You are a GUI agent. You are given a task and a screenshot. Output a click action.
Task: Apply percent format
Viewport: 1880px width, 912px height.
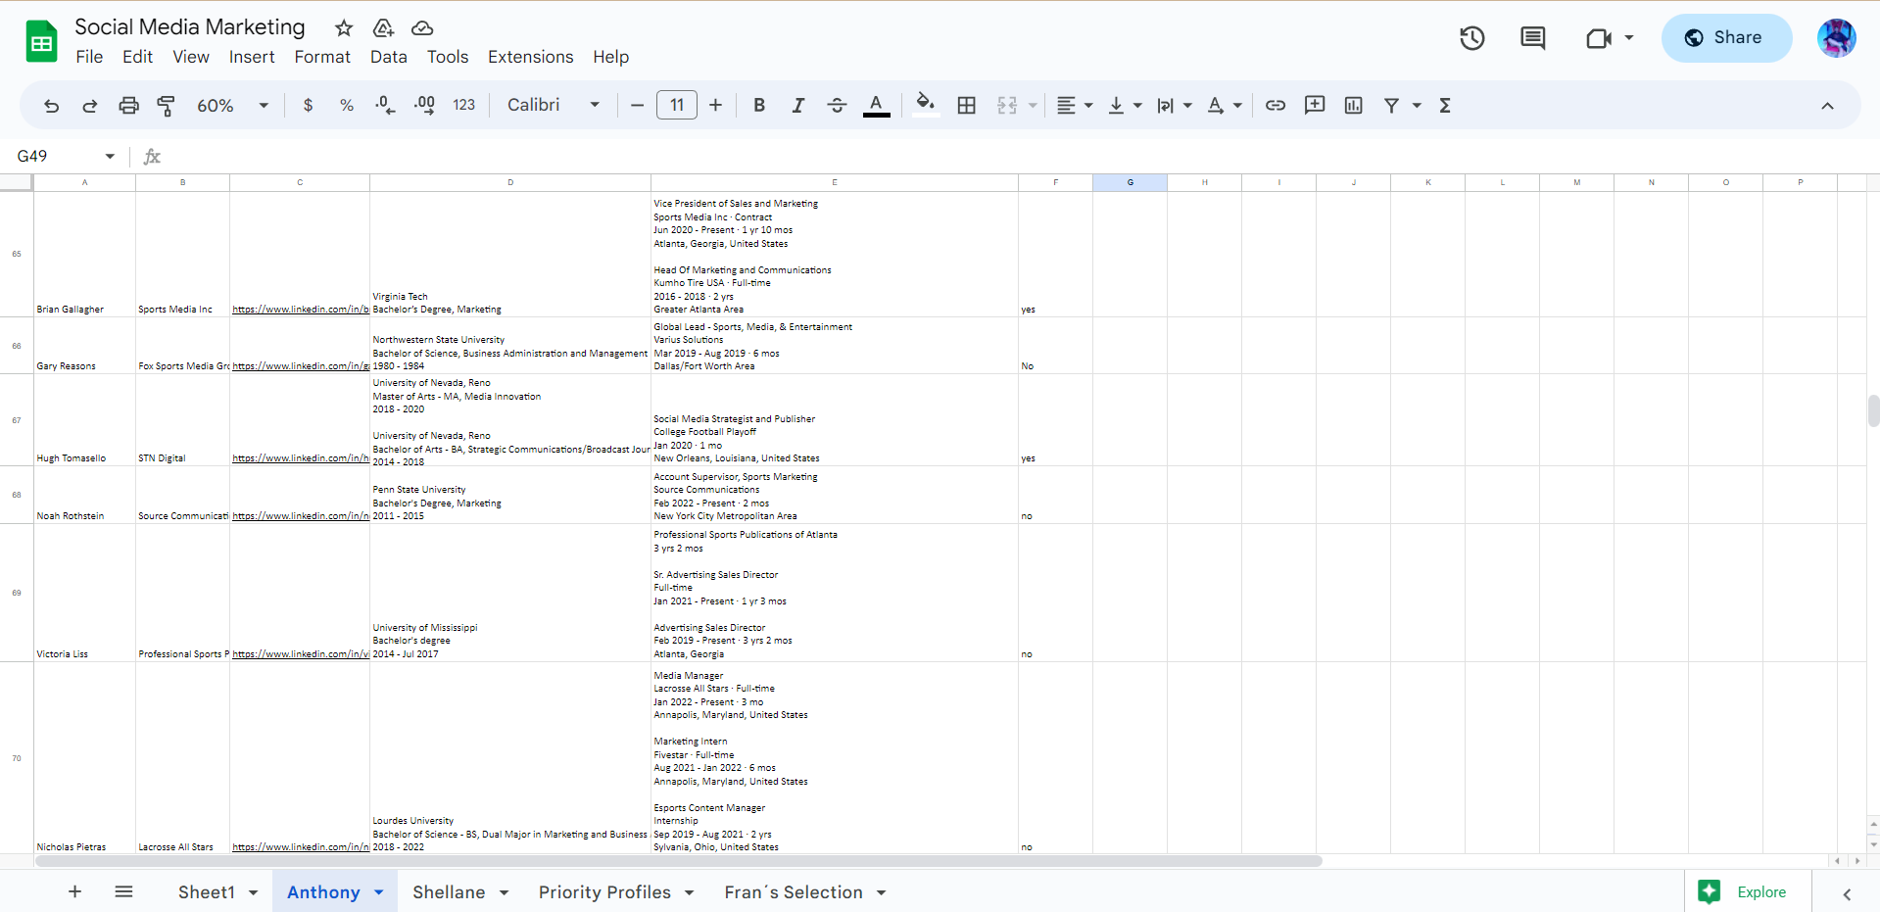[x=347, y=106]
